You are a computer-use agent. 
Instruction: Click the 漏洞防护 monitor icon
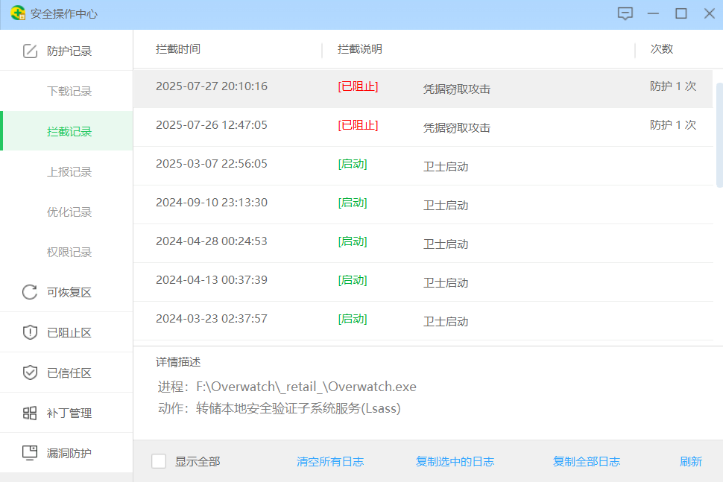[x=30, y=453]
